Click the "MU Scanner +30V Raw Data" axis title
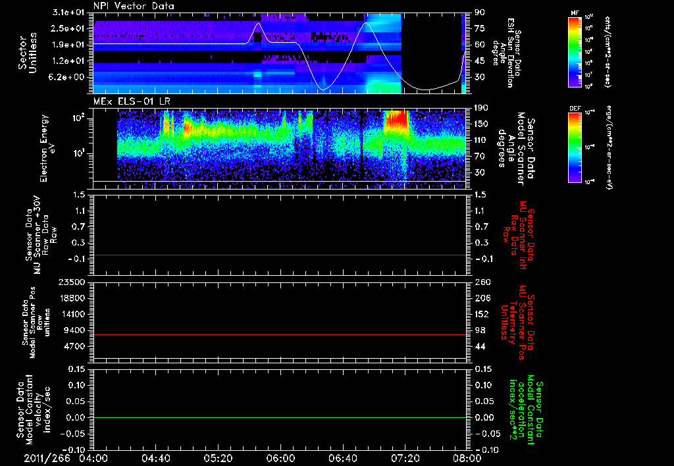674x466 pixels. click(x=41, y=235)
